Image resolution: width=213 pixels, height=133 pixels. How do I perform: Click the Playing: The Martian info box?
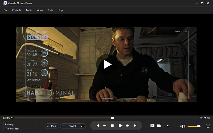click(20, 126)
